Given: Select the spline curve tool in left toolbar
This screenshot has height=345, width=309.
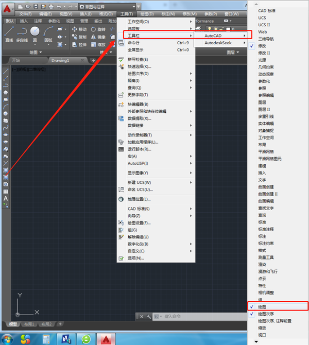Looking at the screenshot, I should pos(6,127).
